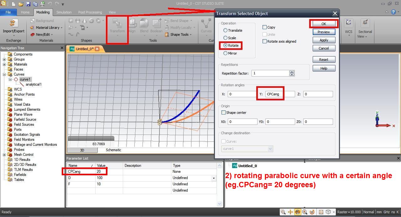
Task: Tick the Shape center checkbox
Action: [224, 113]
